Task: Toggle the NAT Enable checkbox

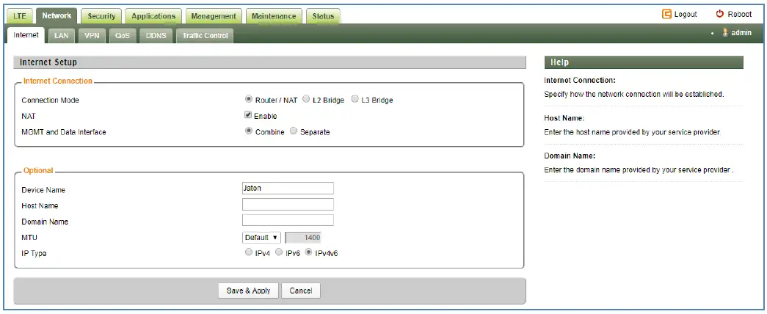Action: coord(249,115)
